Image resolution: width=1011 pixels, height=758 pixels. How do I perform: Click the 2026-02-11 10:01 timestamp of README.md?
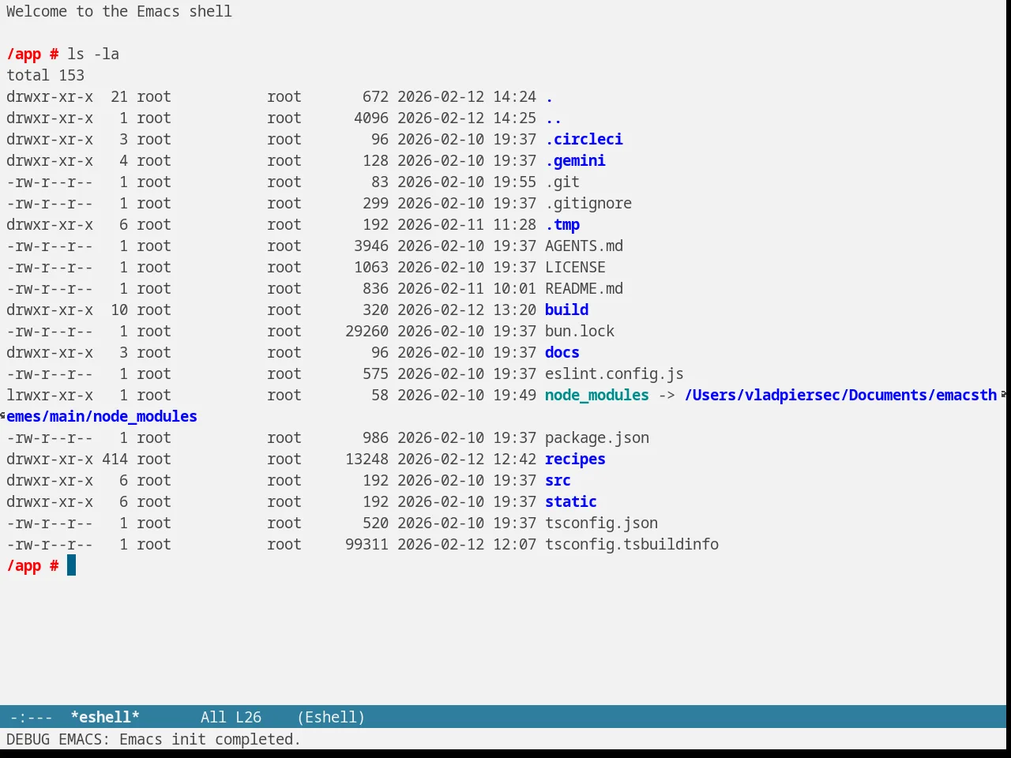[467, 289]
